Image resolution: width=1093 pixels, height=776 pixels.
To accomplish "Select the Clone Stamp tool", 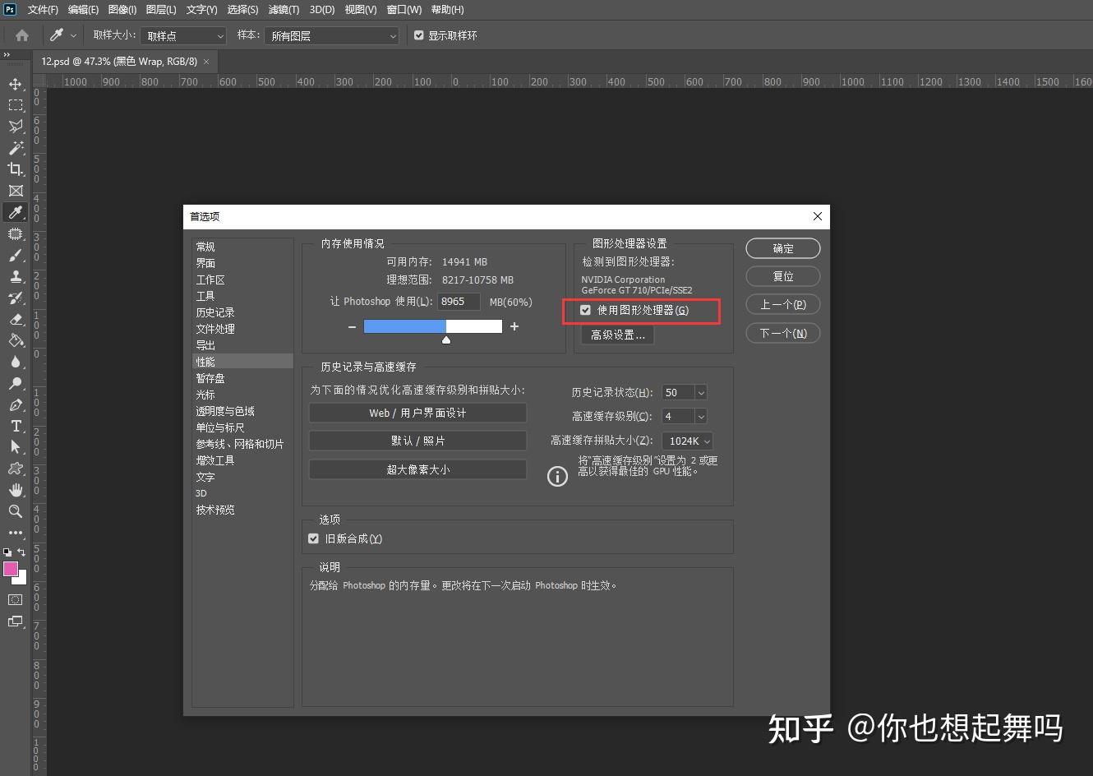I will [16, 277].
